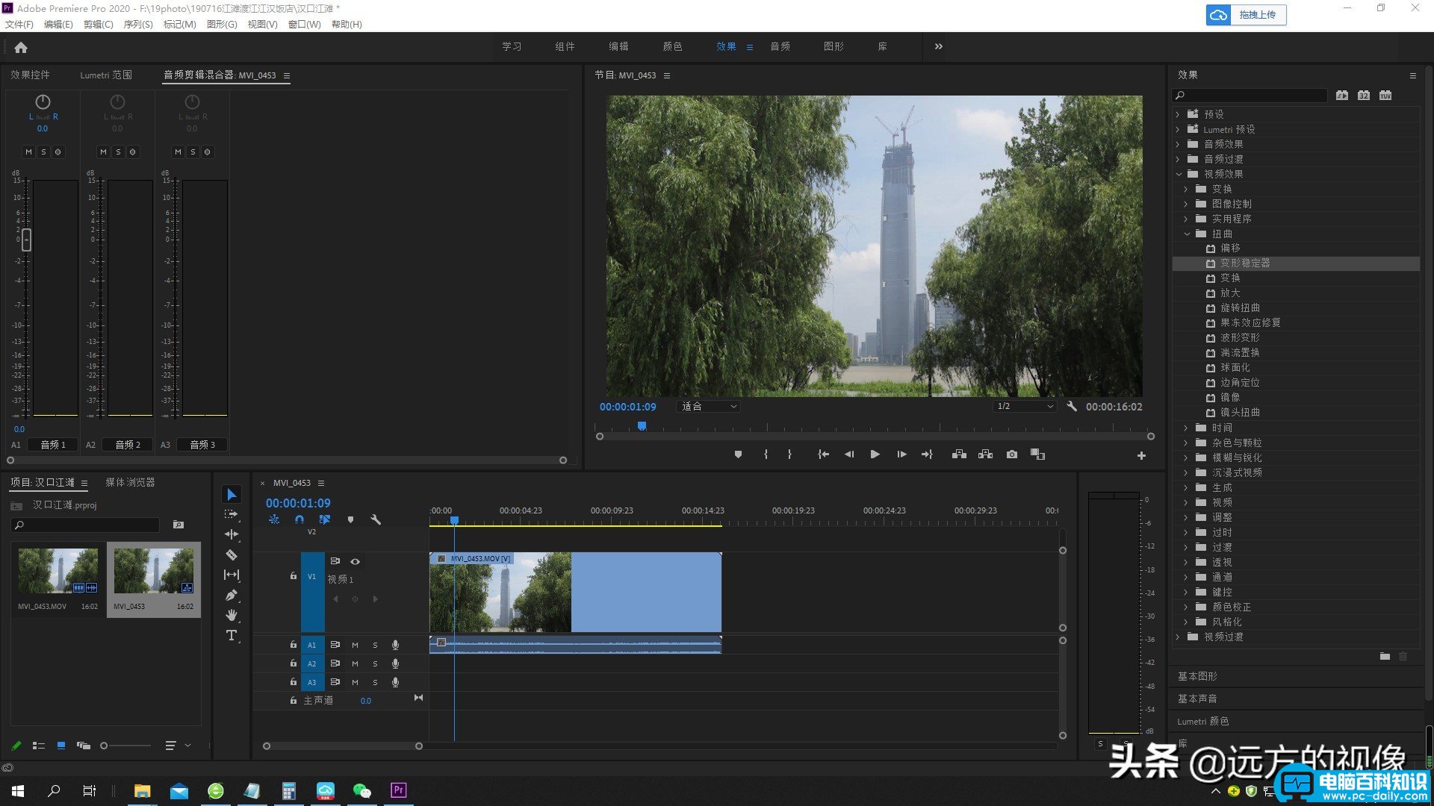Open monitor settings wrench icon
1434x806 pixels.
tap(1072, 407)
